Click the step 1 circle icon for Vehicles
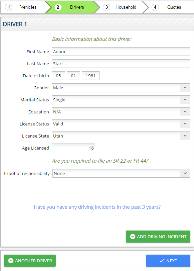This screenshot has height=271, width=194. click(9, 7)
